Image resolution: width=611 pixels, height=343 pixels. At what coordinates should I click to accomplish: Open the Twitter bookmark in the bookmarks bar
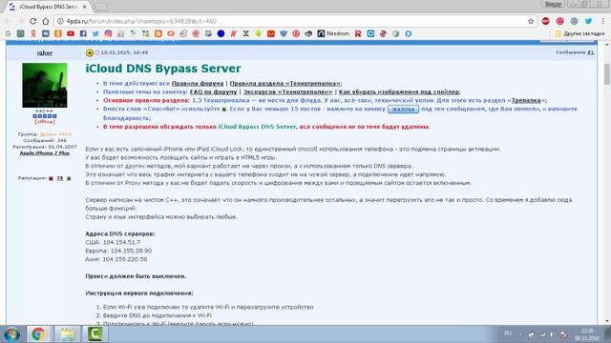(x=95, y=34)
